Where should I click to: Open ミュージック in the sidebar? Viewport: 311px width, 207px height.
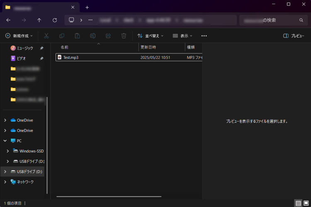coord(25,48)
